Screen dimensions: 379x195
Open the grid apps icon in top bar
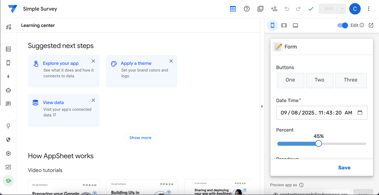(x=260, y=9)
